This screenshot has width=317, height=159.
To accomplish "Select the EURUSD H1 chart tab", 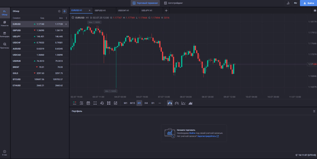I will click(77, 10).
